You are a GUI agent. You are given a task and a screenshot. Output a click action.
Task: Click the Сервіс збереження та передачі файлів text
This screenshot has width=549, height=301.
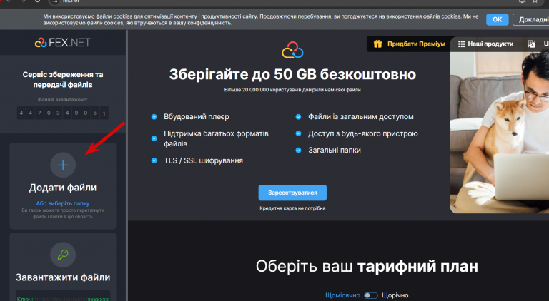pyautogui.click(x=63, y=80)
